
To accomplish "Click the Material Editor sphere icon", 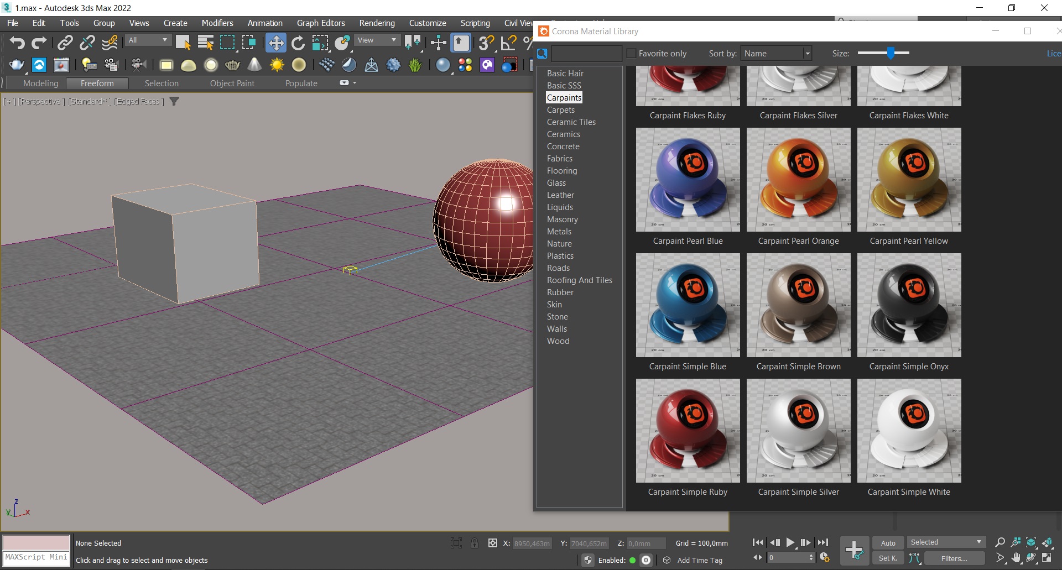I will pyautogui.click(x=442, y=65).
